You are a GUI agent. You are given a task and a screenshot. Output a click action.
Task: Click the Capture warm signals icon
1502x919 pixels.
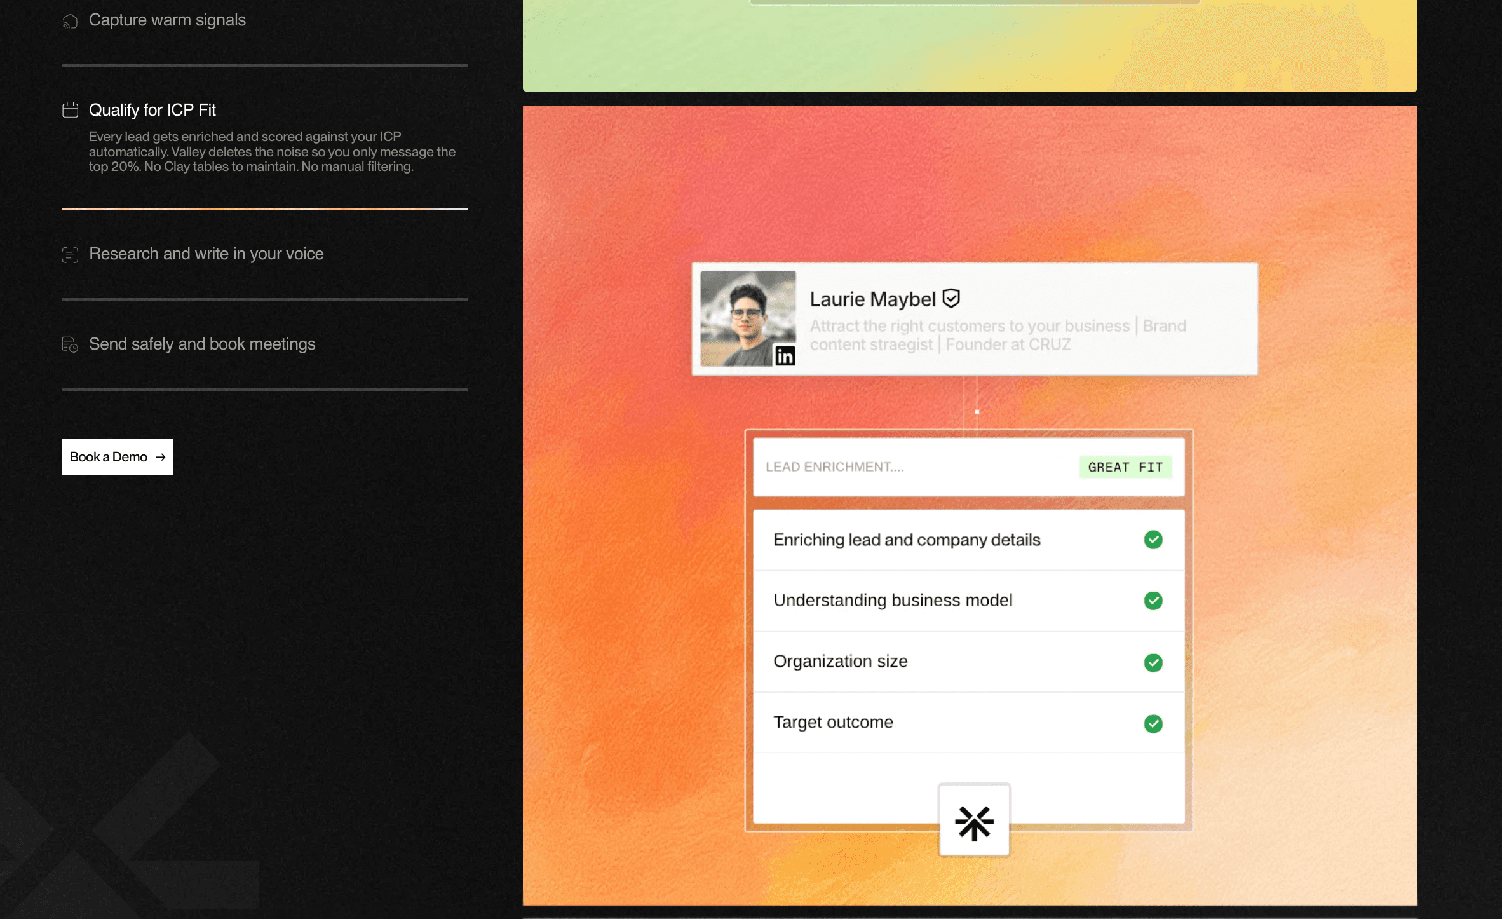pos(70,22)
